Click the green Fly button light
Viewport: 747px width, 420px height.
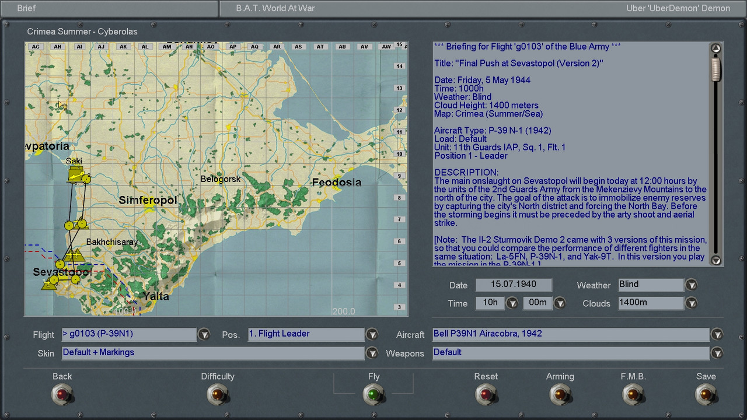coord(373,395)
